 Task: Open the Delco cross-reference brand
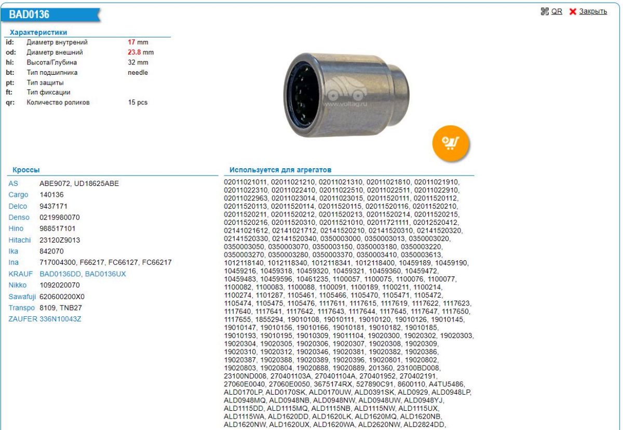point(18,206)
